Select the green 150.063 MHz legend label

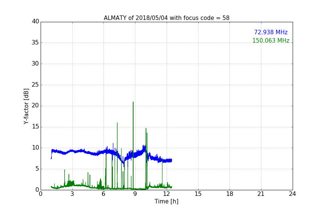(271, 40)
